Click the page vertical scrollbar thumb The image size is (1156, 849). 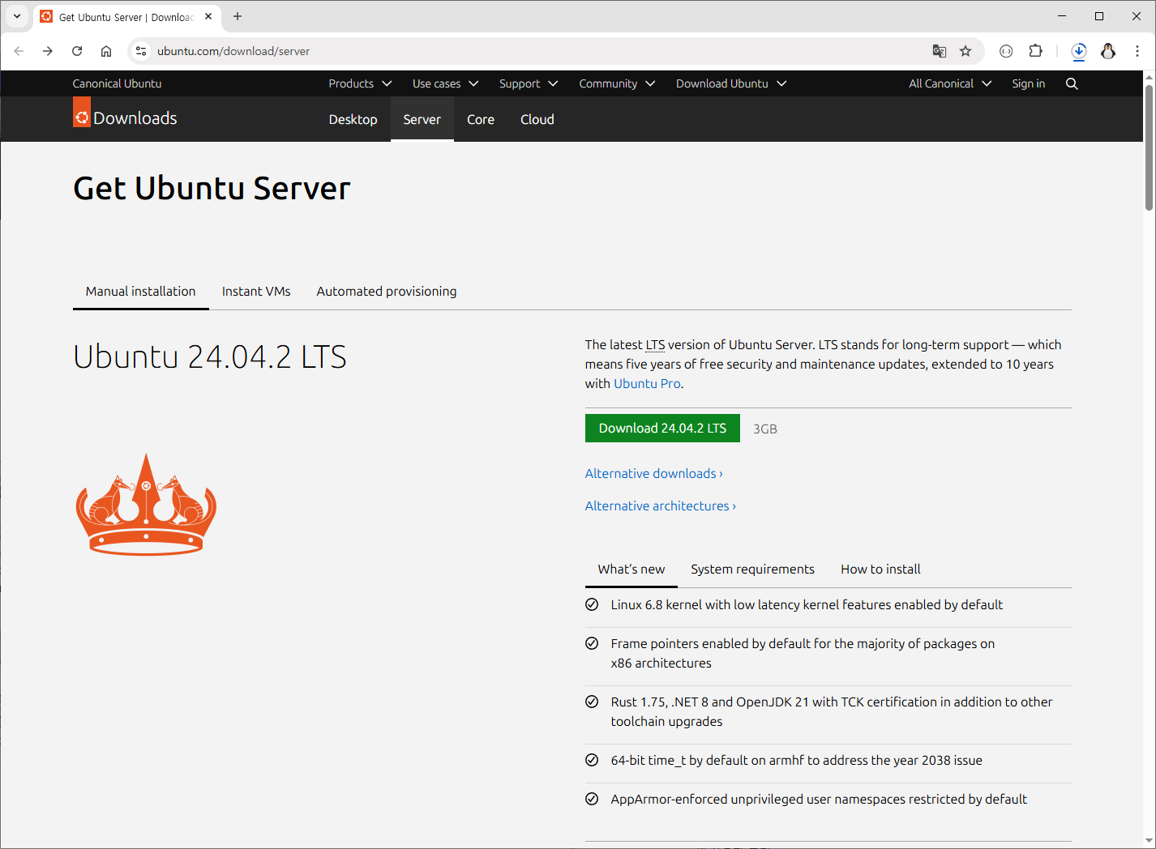coord(1149,147)
